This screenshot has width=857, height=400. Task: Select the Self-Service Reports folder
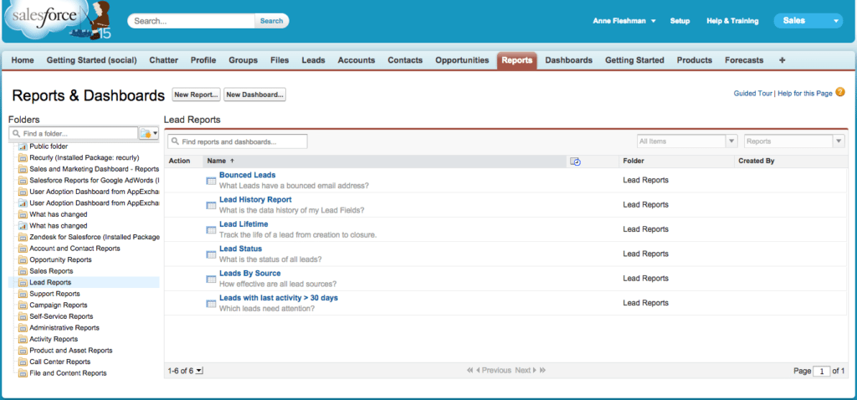(x=61, y=316)
